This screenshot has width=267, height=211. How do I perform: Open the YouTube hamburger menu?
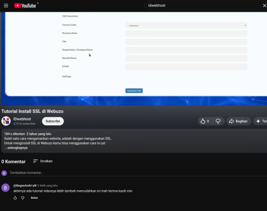[6, 5]
